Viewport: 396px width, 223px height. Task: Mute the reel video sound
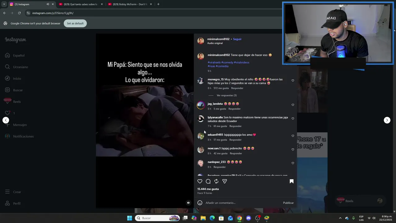[x=188, y=203]
